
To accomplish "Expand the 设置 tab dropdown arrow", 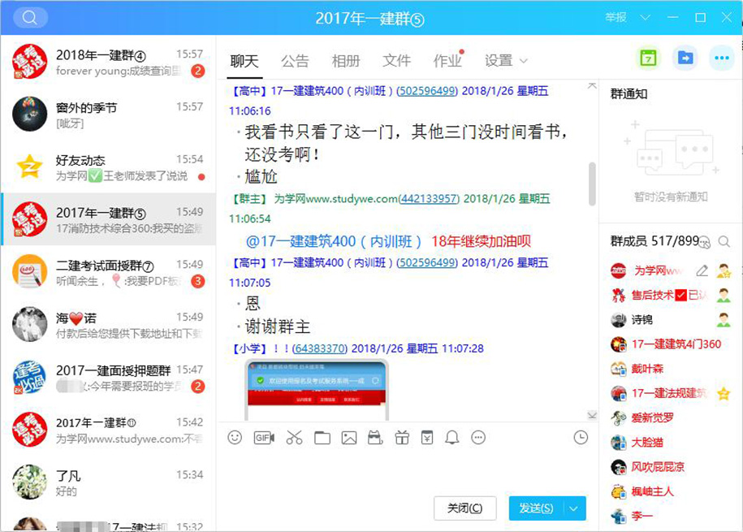I will [524, 61].
